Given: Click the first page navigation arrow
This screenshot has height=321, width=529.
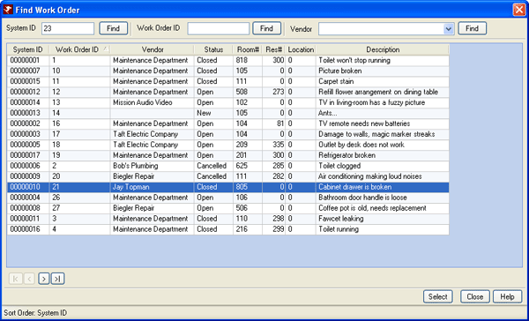Looking at the screenshot, I should (16, 279).
